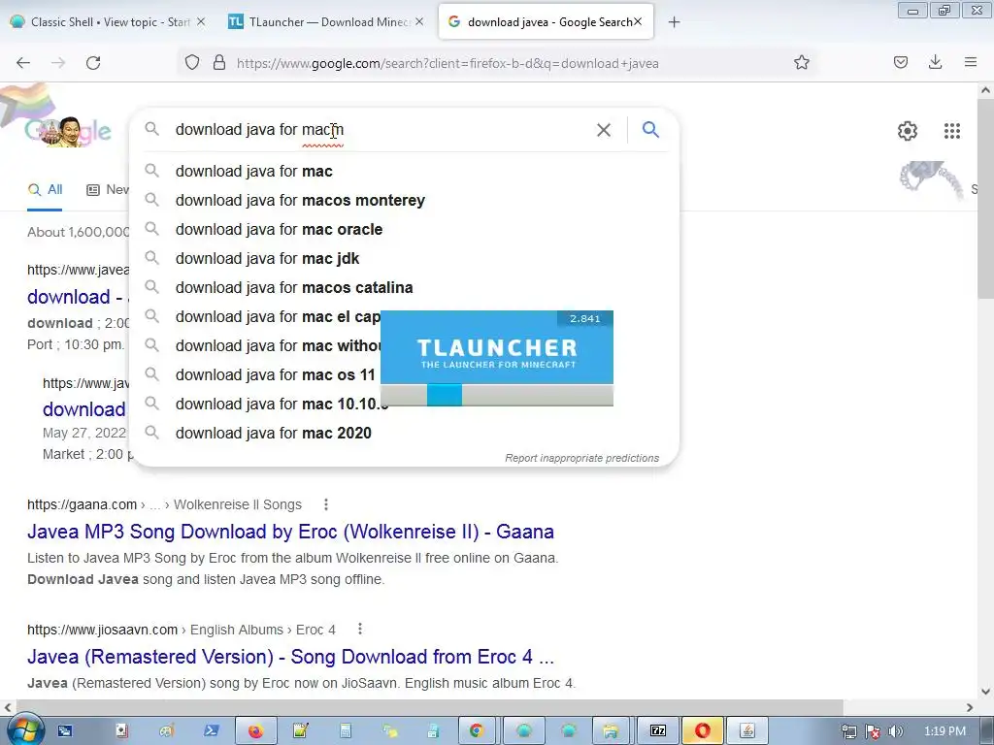Viewport: 994px width, 745px height.
Task: Submit search with the blue magnifier
Action: (x=650, y=130)
